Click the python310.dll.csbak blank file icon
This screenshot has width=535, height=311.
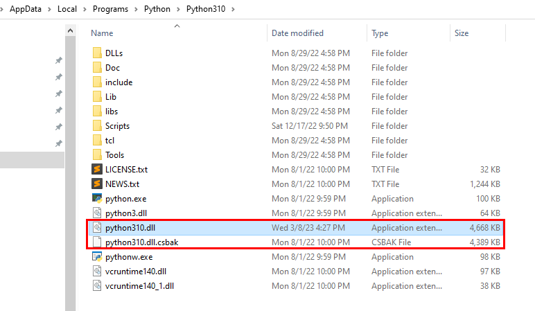pos(97,242)
